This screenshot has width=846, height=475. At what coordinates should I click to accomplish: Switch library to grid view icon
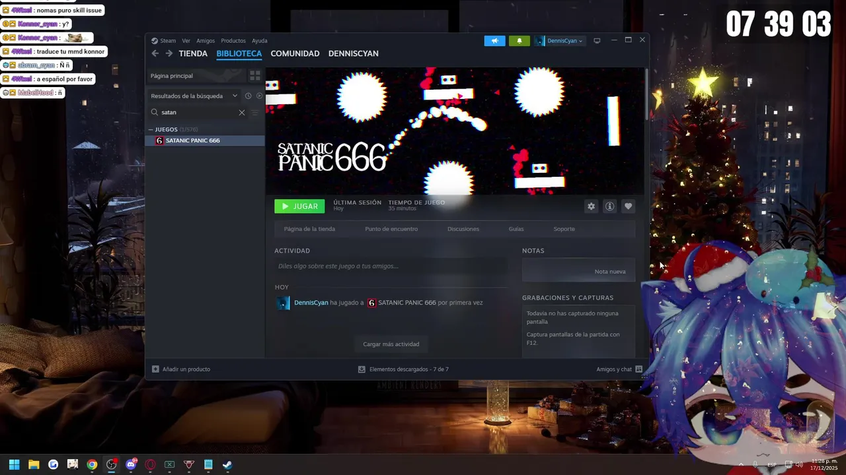[x=254, y=76]
